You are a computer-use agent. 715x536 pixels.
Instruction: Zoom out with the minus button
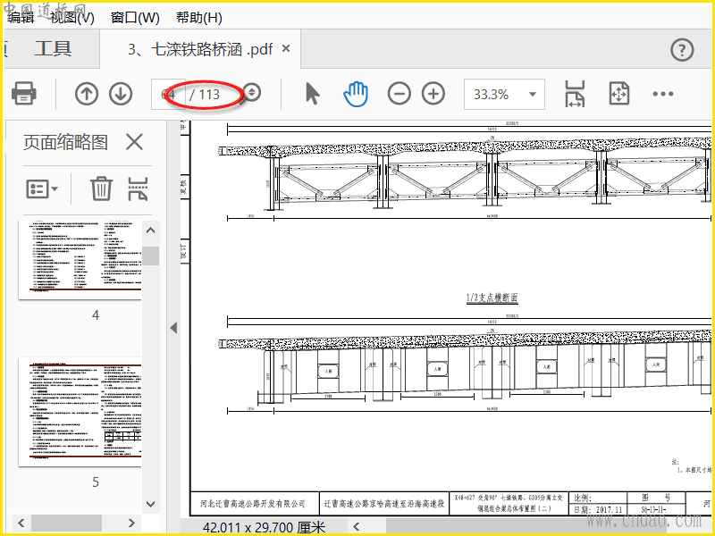[399, 94]
